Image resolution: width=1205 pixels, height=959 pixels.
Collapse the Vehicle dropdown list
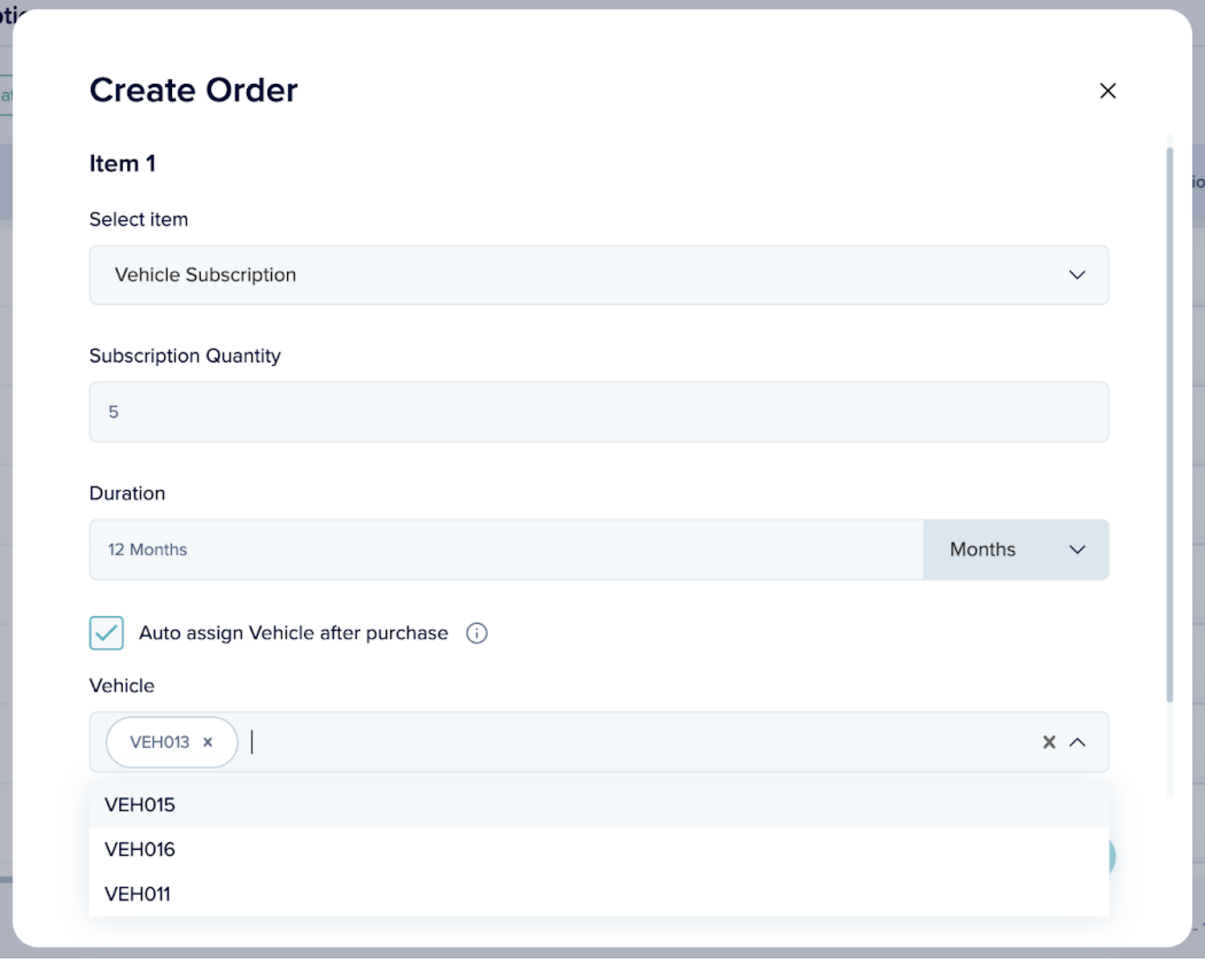click(x=1078, y=742)
